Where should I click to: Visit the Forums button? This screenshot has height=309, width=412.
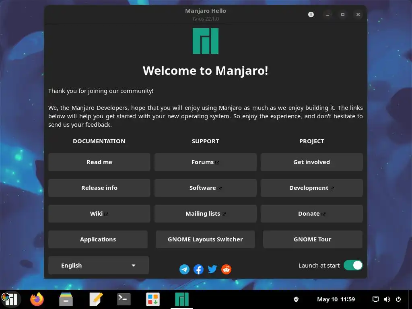point(206,162)
